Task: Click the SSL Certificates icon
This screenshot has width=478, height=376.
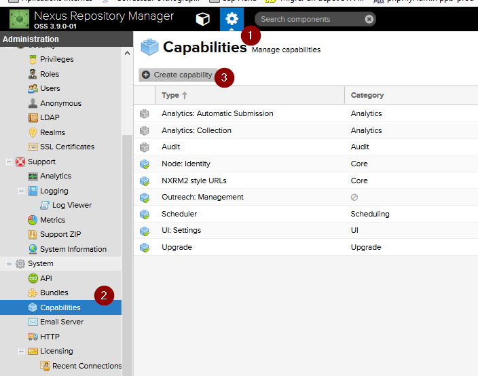Action: click(x=33, y=147)
